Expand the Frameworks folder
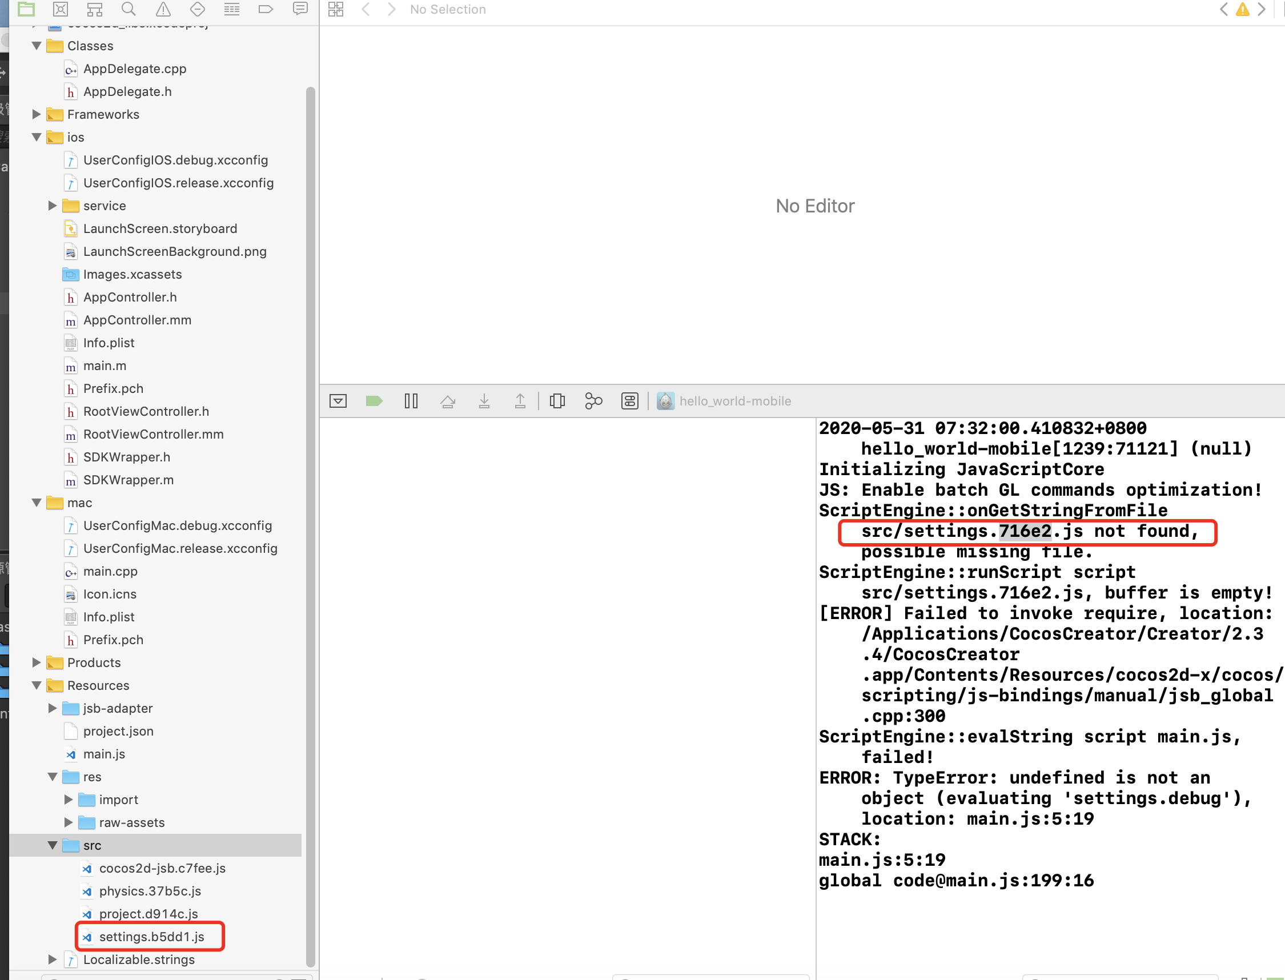The width and height of the screenshot is (1285, 980). click(x=37, y=114)
